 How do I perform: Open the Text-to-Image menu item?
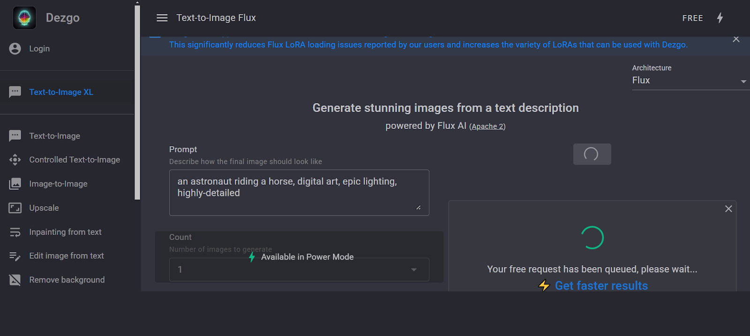55,136
